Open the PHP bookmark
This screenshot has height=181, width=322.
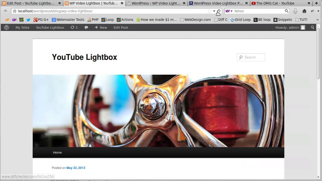pos(93,20)
